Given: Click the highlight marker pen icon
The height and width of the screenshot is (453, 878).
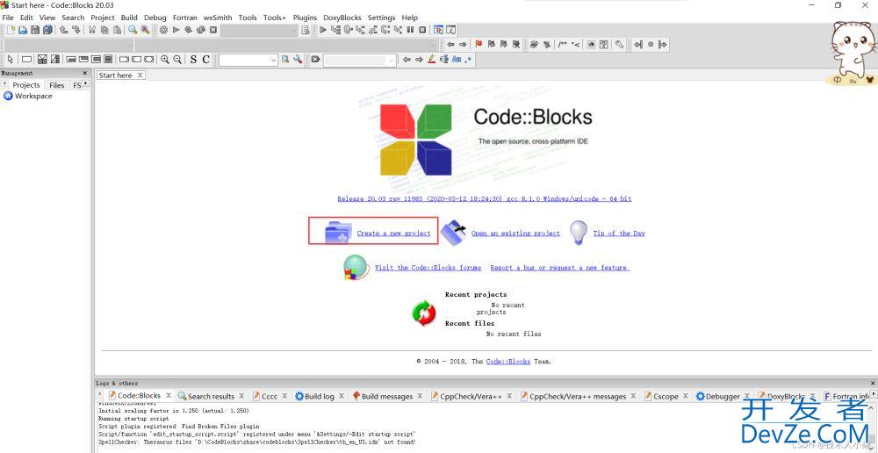Looking at the screenshot, I should click(432, 60).
